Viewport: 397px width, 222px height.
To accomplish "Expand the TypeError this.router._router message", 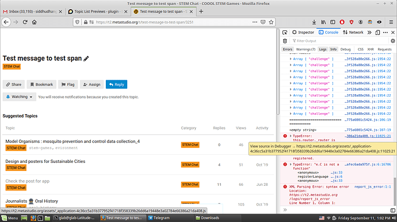I will [x=291, y=136].
